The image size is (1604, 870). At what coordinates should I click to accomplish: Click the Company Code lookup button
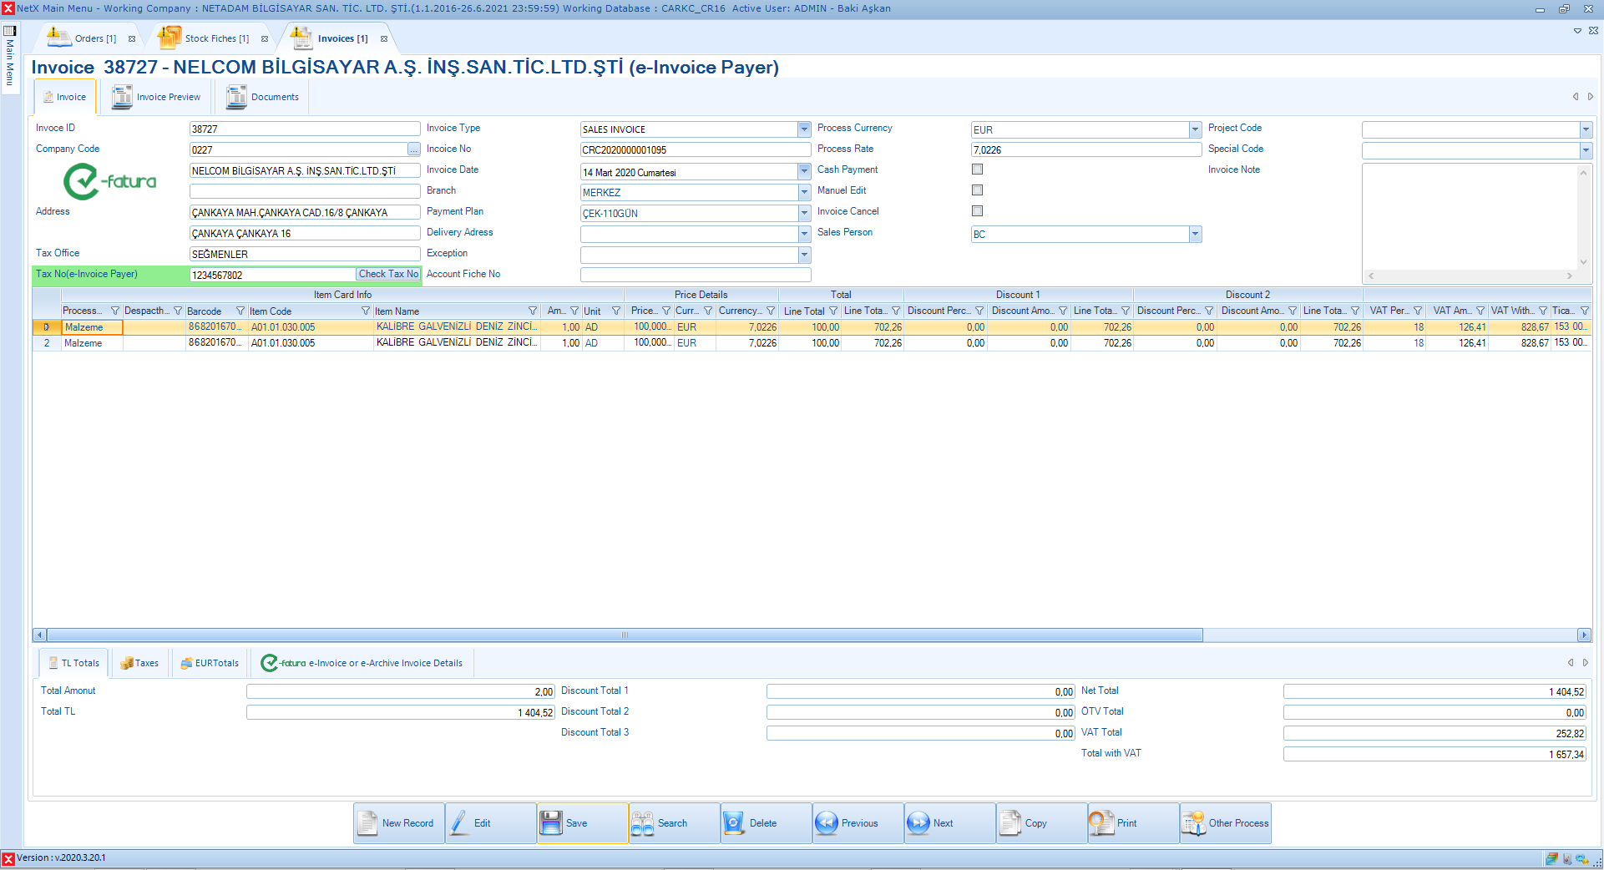[x=413, y=150]
